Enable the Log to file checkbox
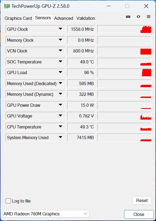This screenshot has height=221, width=156. point(8,201)
